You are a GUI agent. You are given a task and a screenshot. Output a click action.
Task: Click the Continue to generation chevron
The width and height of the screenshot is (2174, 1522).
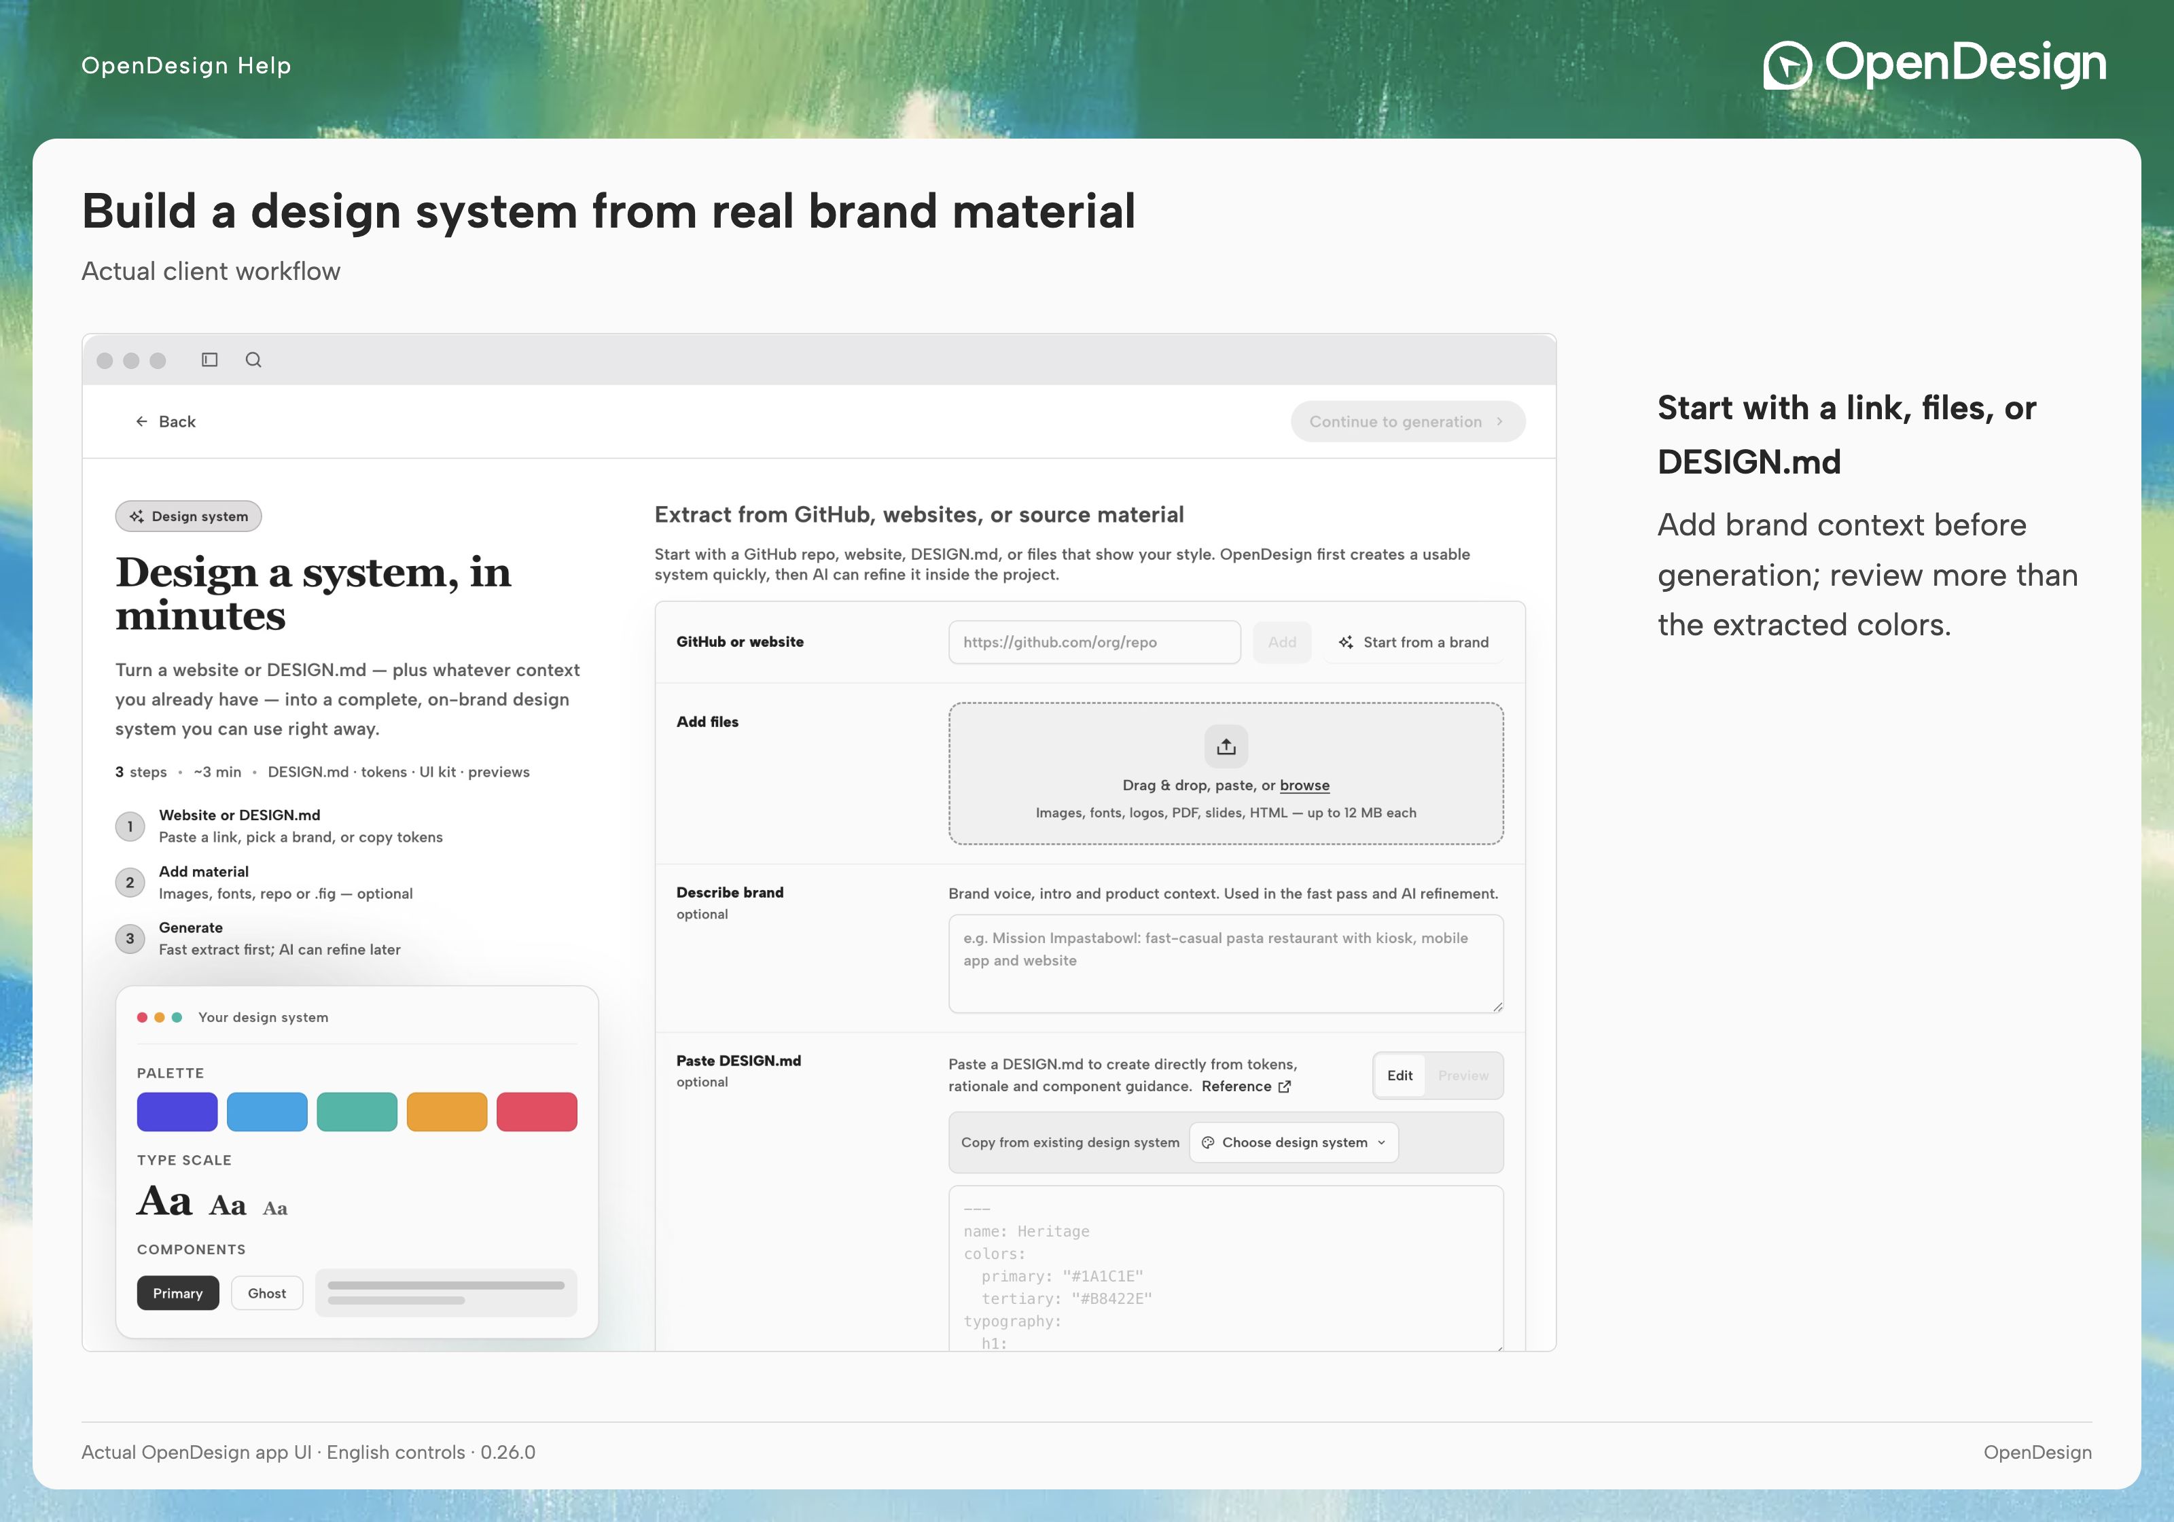[1500, 421]
